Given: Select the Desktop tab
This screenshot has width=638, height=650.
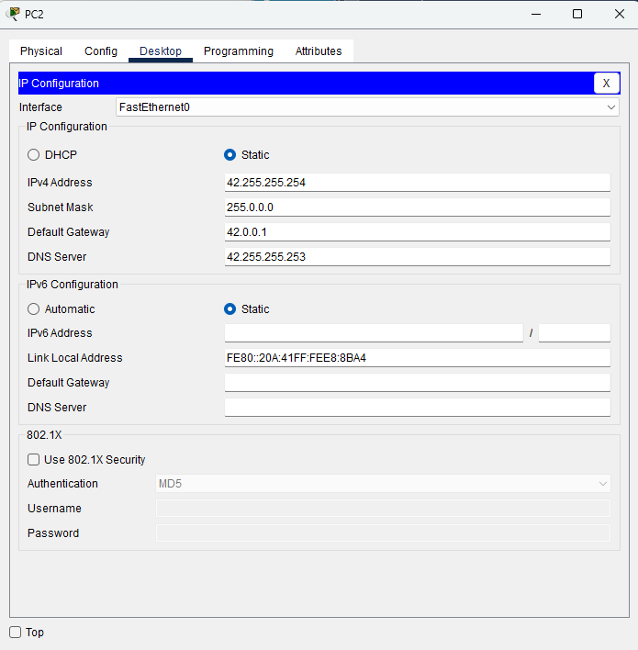Looking at the screenshot, I should click(x=161, y=51).
